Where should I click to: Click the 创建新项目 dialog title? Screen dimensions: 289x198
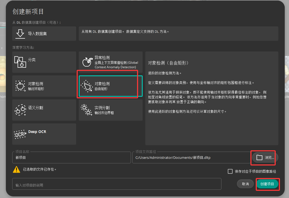click(x=28, y=12)
